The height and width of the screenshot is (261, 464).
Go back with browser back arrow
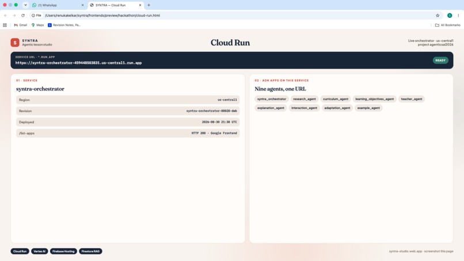tap(6, 16)
